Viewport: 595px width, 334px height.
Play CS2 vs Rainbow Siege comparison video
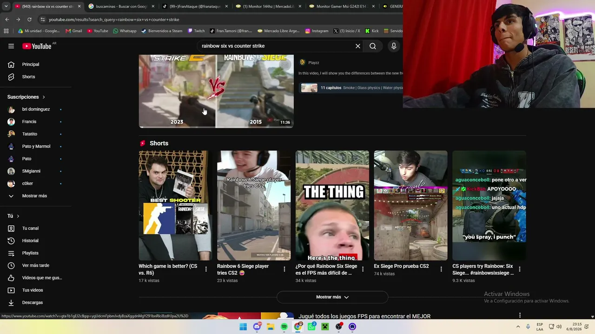tap(216, 91)
